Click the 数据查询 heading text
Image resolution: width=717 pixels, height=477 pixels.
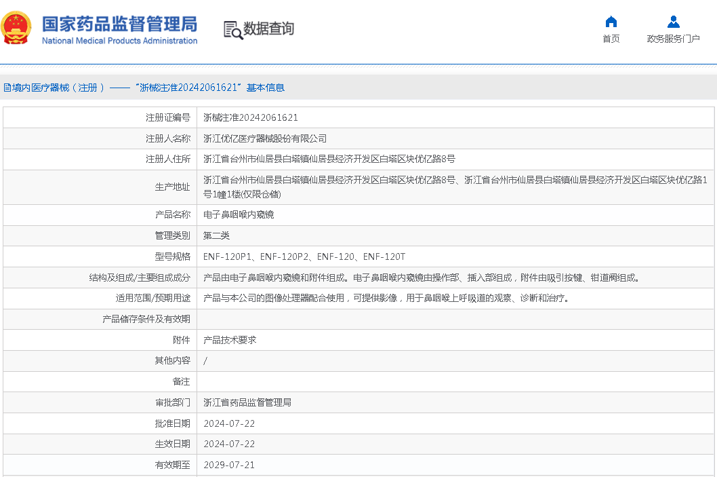click(268, 28)
